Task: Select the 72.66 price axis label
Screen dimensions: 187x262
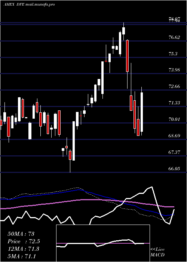Action: [174, 86]
